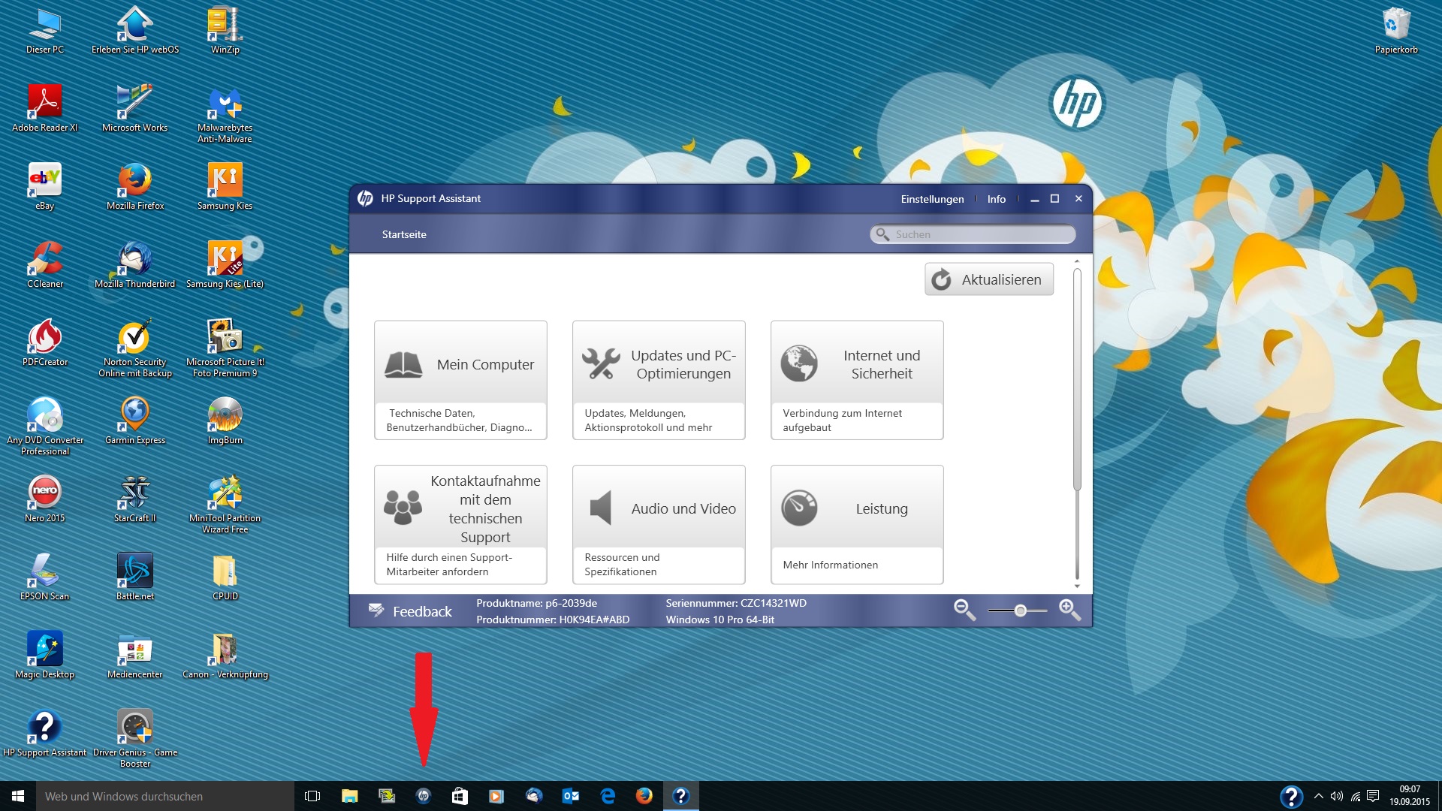Select the Microsoft Works desktop icon
Viewport: 1442px width, 811px height.
[135, 109]
